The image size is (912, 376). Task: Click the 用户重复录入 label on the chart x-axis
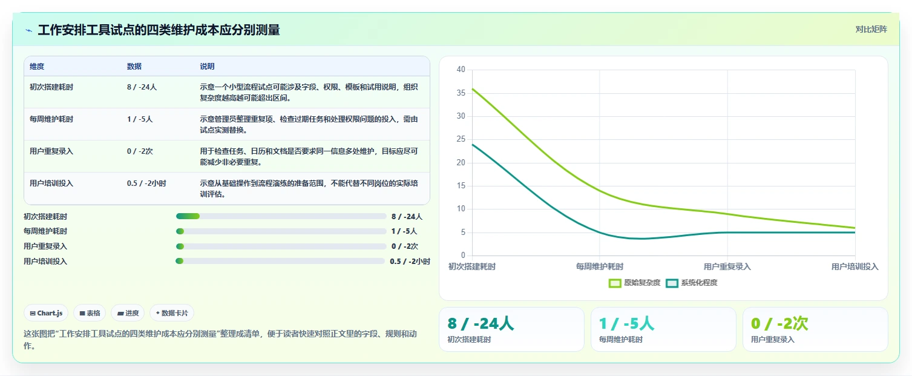coord(727,266)
